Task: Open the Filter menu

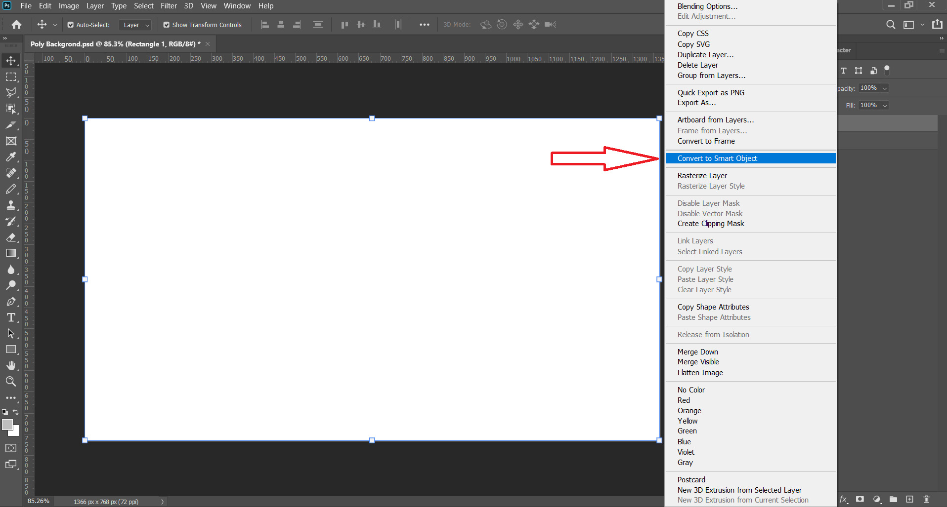Action: pyautogui.click(x=169, y=6)
